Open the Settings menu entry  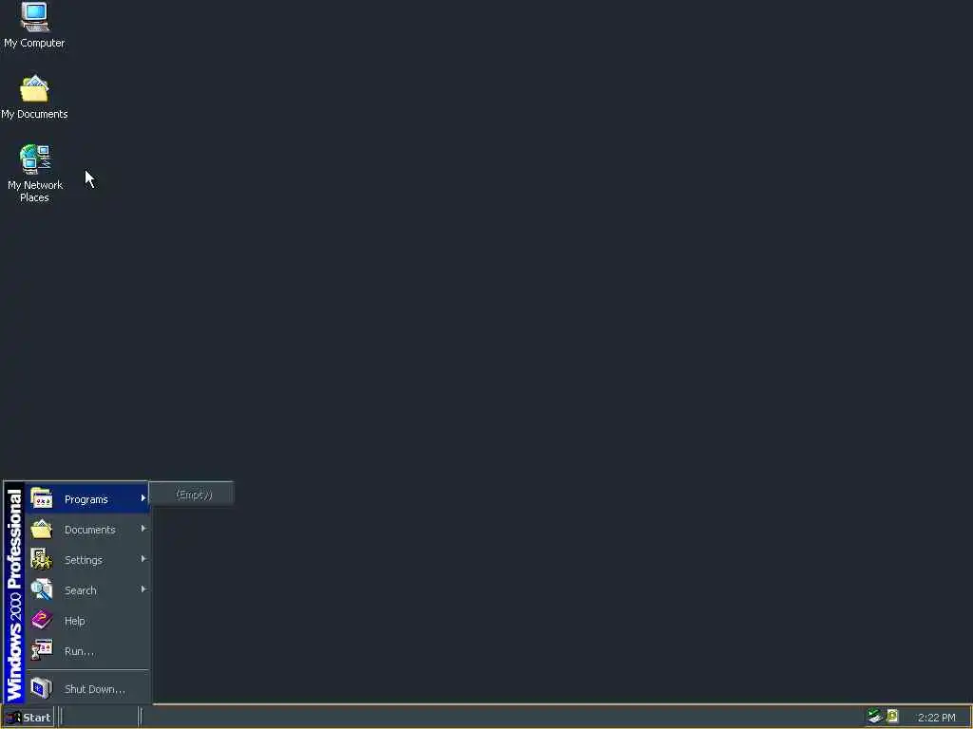87,559
